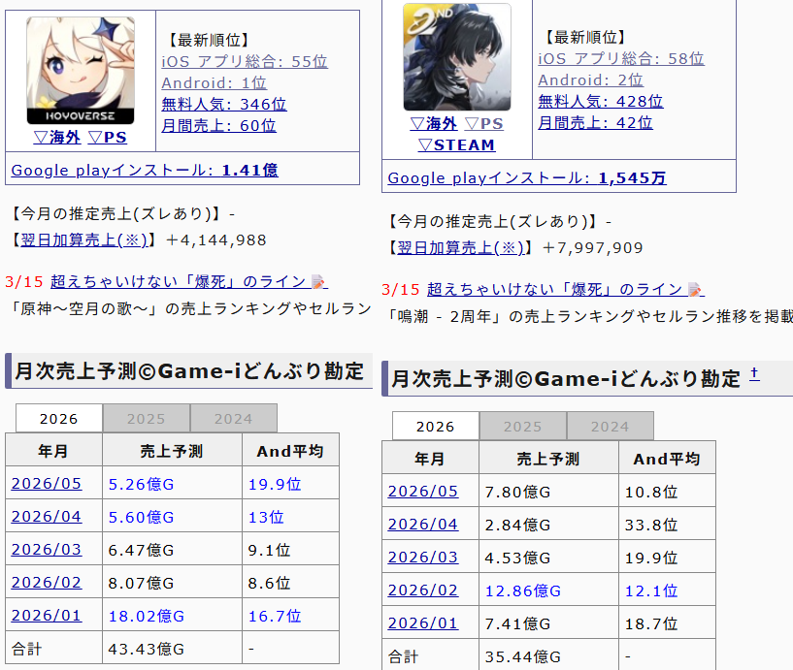Viewport: 793px width, 670px height.
Task: Select the 2026 tab in the right table
Action: [436, 426]
